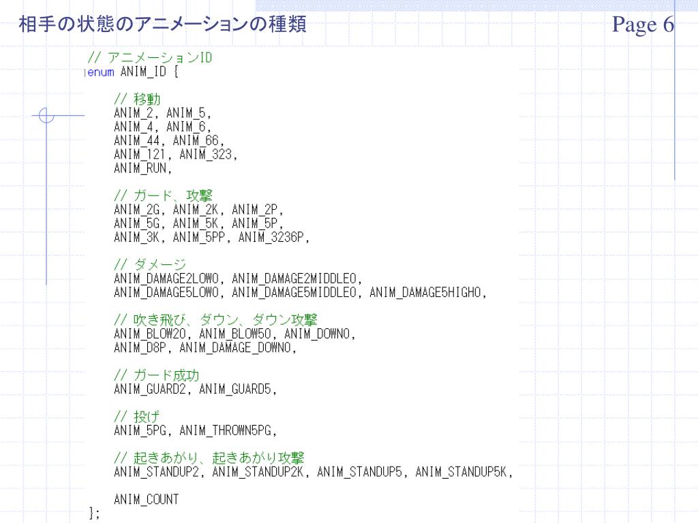Select 'ANIM_DAMAGE_DOWN0' identifier

click(235, 348)
